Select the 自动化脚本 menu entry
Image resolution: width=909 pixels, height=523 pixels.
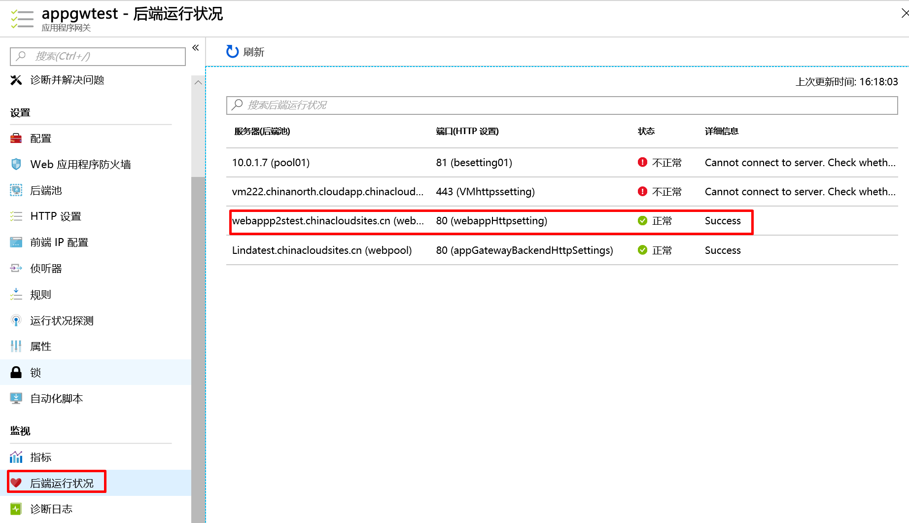(x=56, y=399)
